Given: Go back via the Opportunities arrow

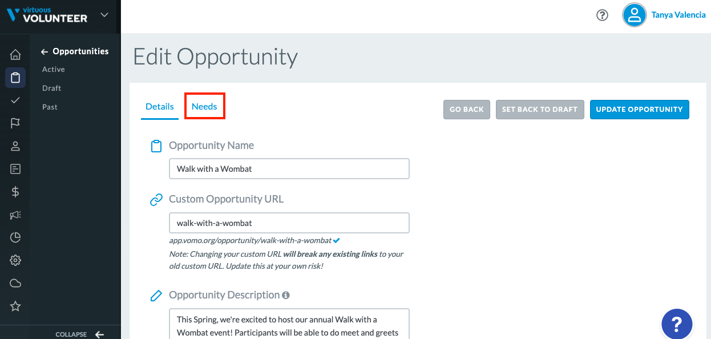Looking at the screenshot, I should click(45, 52).
